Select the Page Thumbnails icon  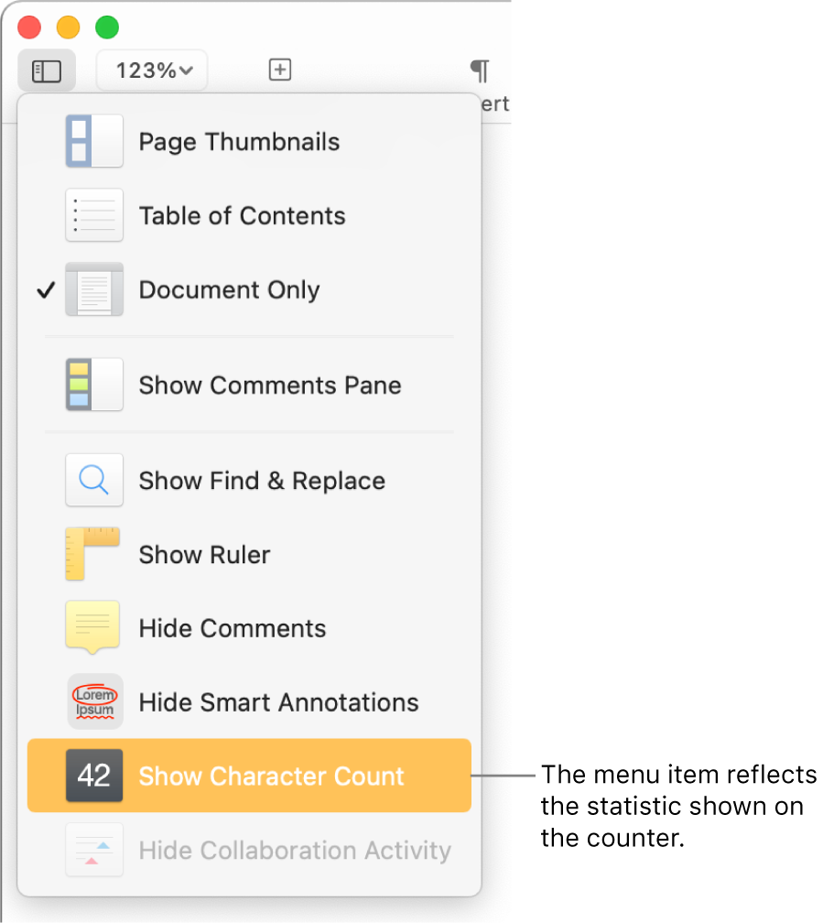(94, 141)
